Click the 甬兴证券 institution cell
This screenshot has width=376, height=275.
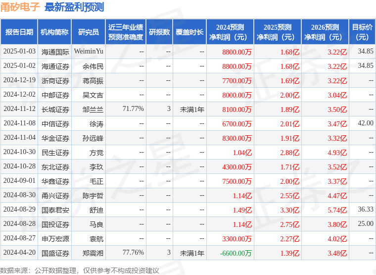(x=55, y=196)
